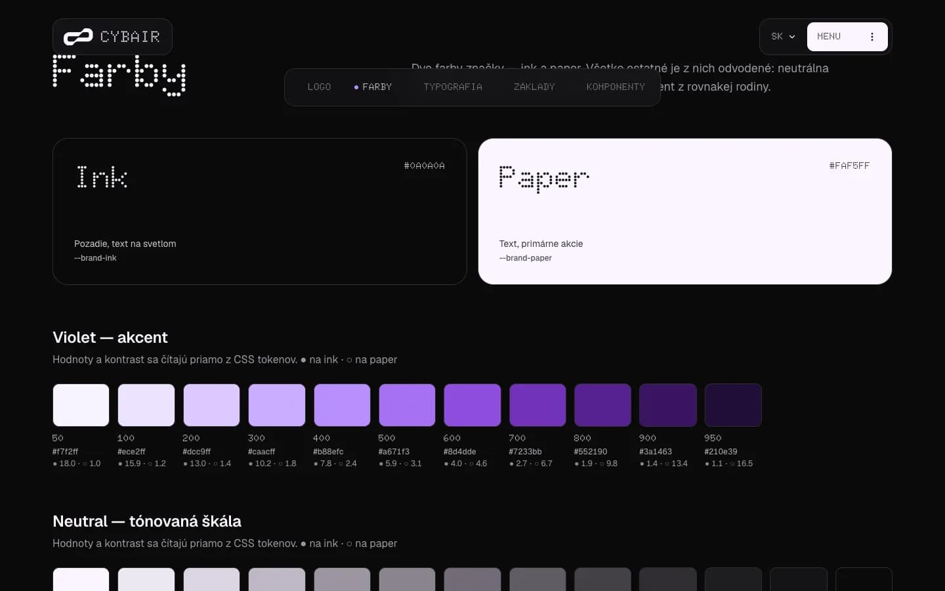The height and width of the screenshot is (591, 945).
Task: Switch to the TYPOGRAFIA tab
Action: coord(453,87)
